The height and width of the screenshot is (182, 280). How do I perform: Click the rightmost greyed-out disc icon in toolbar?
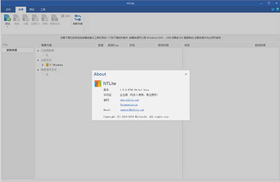(x=55, y=18)
